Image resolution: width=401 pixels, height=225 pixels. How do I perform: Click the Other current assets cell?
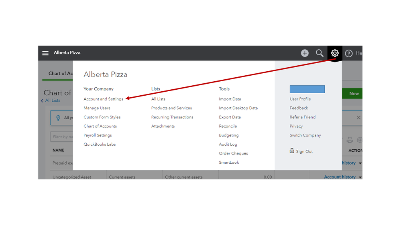[184, 177]
